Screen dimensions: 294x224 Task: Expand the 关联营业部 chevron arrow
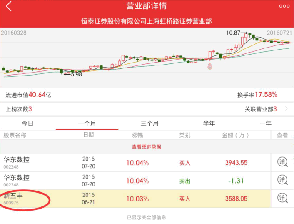pyautogui.click(x=286, y=109)
